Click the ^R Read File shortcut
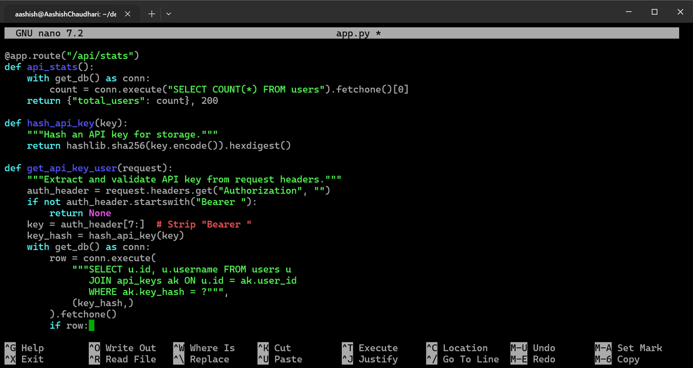Image resolution: width=693 pixels, height=368 pixels. click(x=123, y=359)
